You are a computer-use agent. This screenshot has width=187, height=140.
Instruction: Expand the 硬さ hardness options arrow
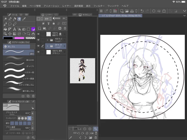point(32,123)
